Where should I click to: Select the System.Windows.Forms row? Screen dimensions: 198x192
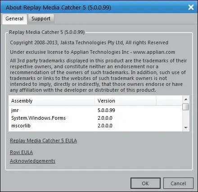pyautogui.click(x=95, y=118)
